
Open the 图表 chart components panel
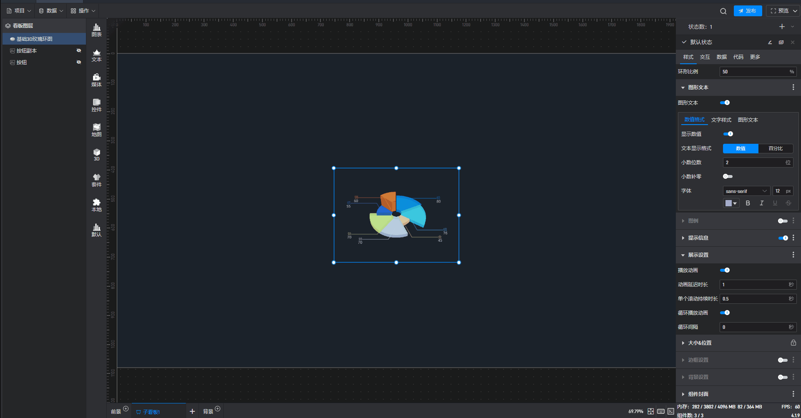[x=96, y=30]
